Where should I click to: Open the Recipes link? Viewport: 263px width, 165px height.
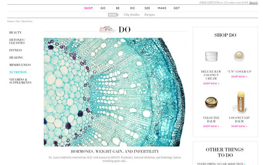pos(149,15)
